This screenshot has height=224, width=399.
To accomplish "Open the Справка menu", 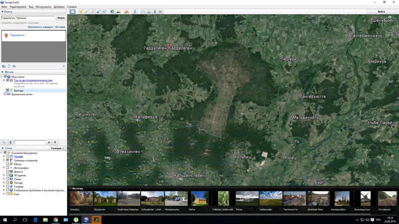I will pyautogui.click(x=72, y=6).
